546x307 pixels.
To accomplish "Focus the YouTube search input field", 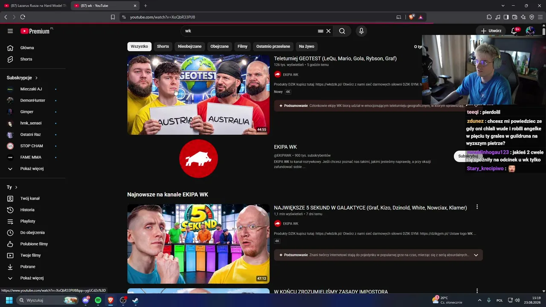I will [x=250, y=31].
